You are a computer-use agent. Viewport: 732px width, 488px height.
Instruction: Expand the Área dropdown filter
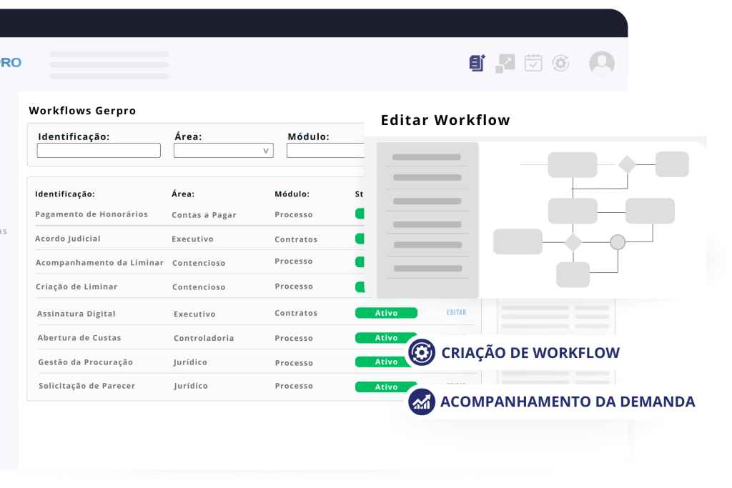pos(223,151)
